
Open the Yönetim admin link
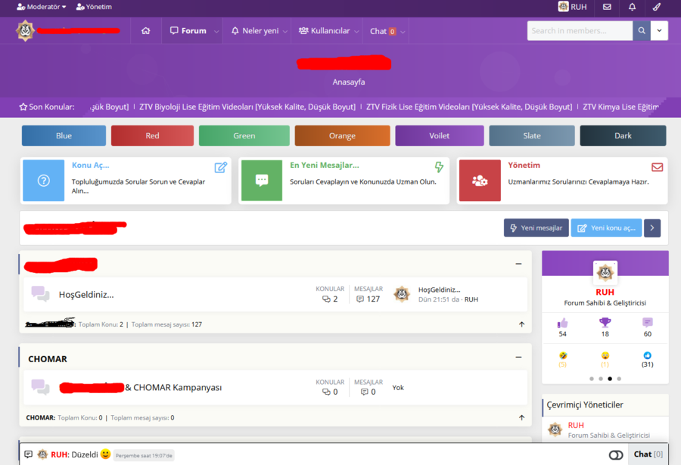[x=94, y=7]
